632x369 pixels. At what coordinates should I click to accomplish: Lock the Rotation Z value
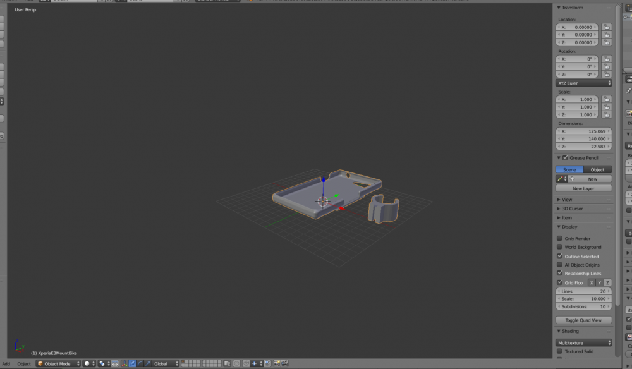coord(607,75)
